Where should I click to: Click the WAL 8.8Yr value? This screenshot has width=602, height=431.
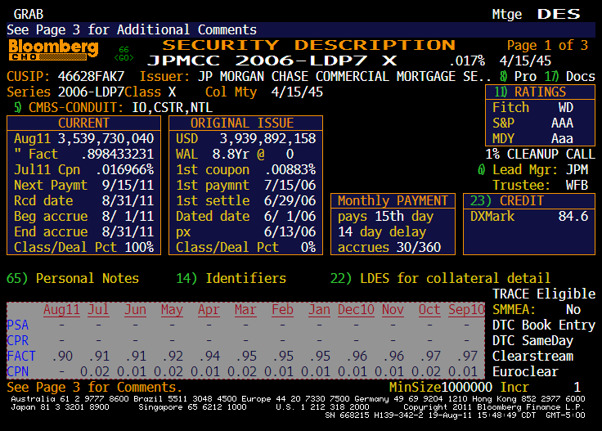[231, 154]
